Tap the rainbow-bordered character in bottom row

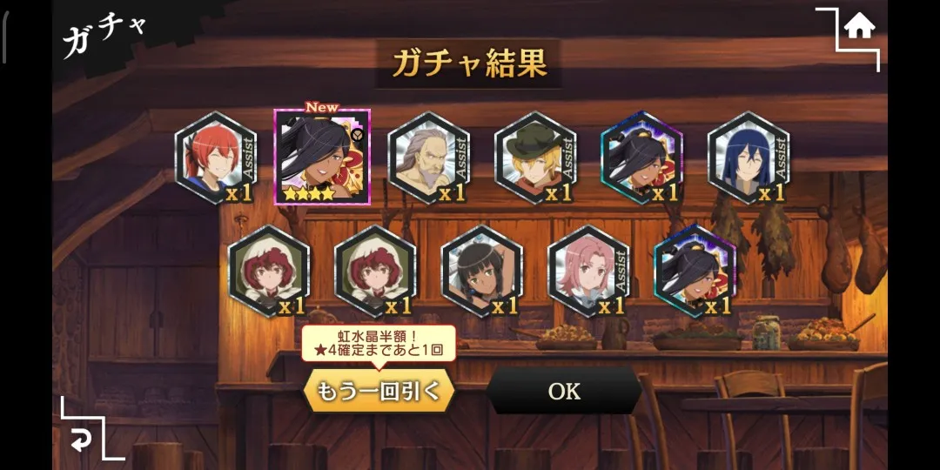pos(695,271)
